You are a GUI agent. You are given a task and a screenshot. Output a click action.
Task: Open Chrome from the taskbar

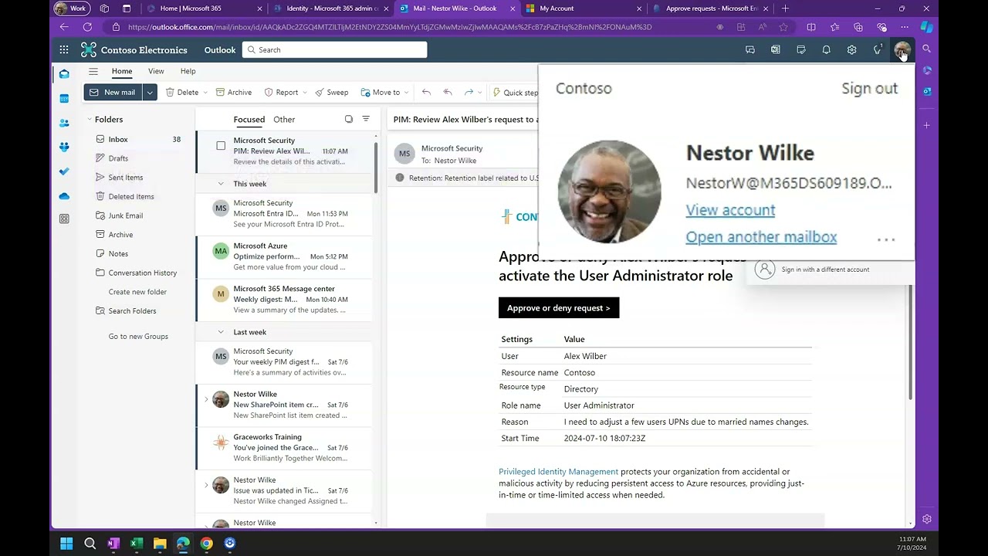206,543
